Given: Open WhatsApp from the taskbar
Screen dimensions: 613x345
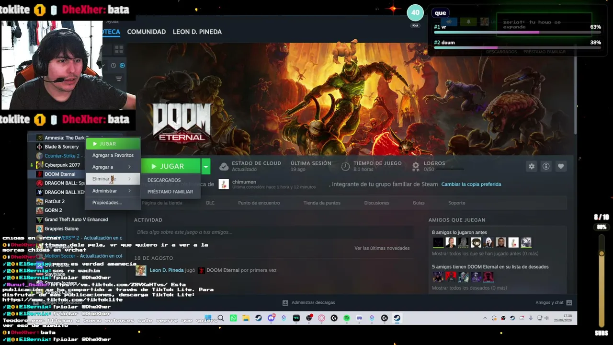Looking at the screenshot, I should point(233,318).
